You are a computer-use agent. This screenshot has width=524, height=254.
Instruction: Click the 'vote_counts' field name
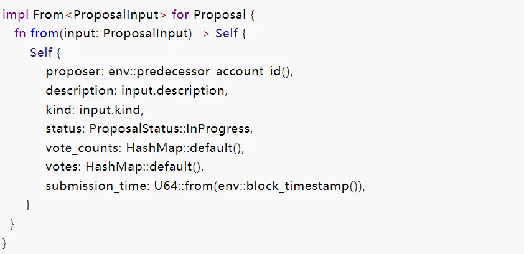82,148
